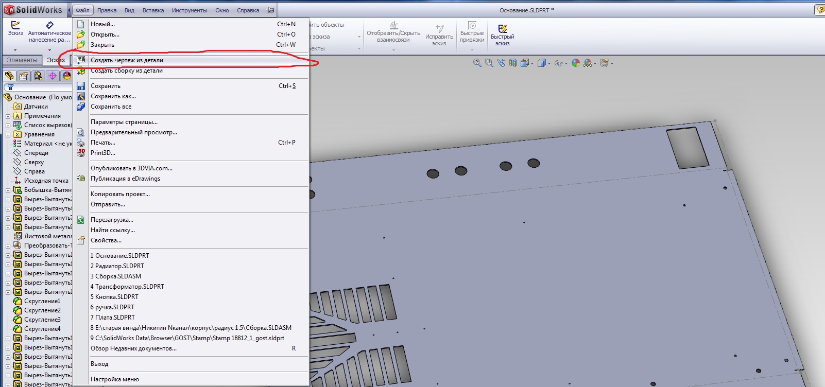Open the Правка menu

click(x=107, y=10)
